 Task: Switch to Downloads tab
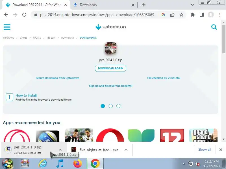point(103,5)
